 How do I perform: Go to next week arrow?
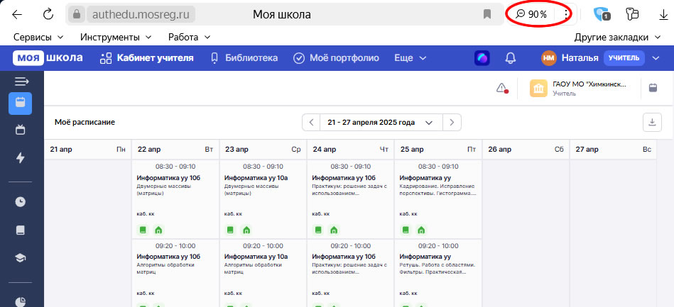452,123
